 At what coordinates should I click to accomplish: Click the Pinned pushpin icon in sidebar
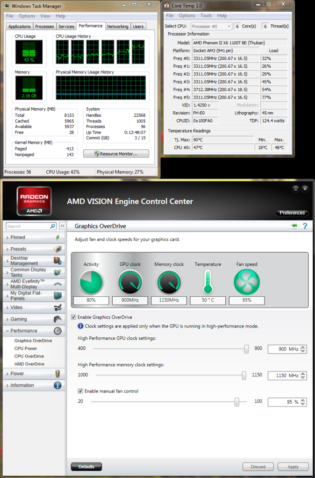coord(57,237)
